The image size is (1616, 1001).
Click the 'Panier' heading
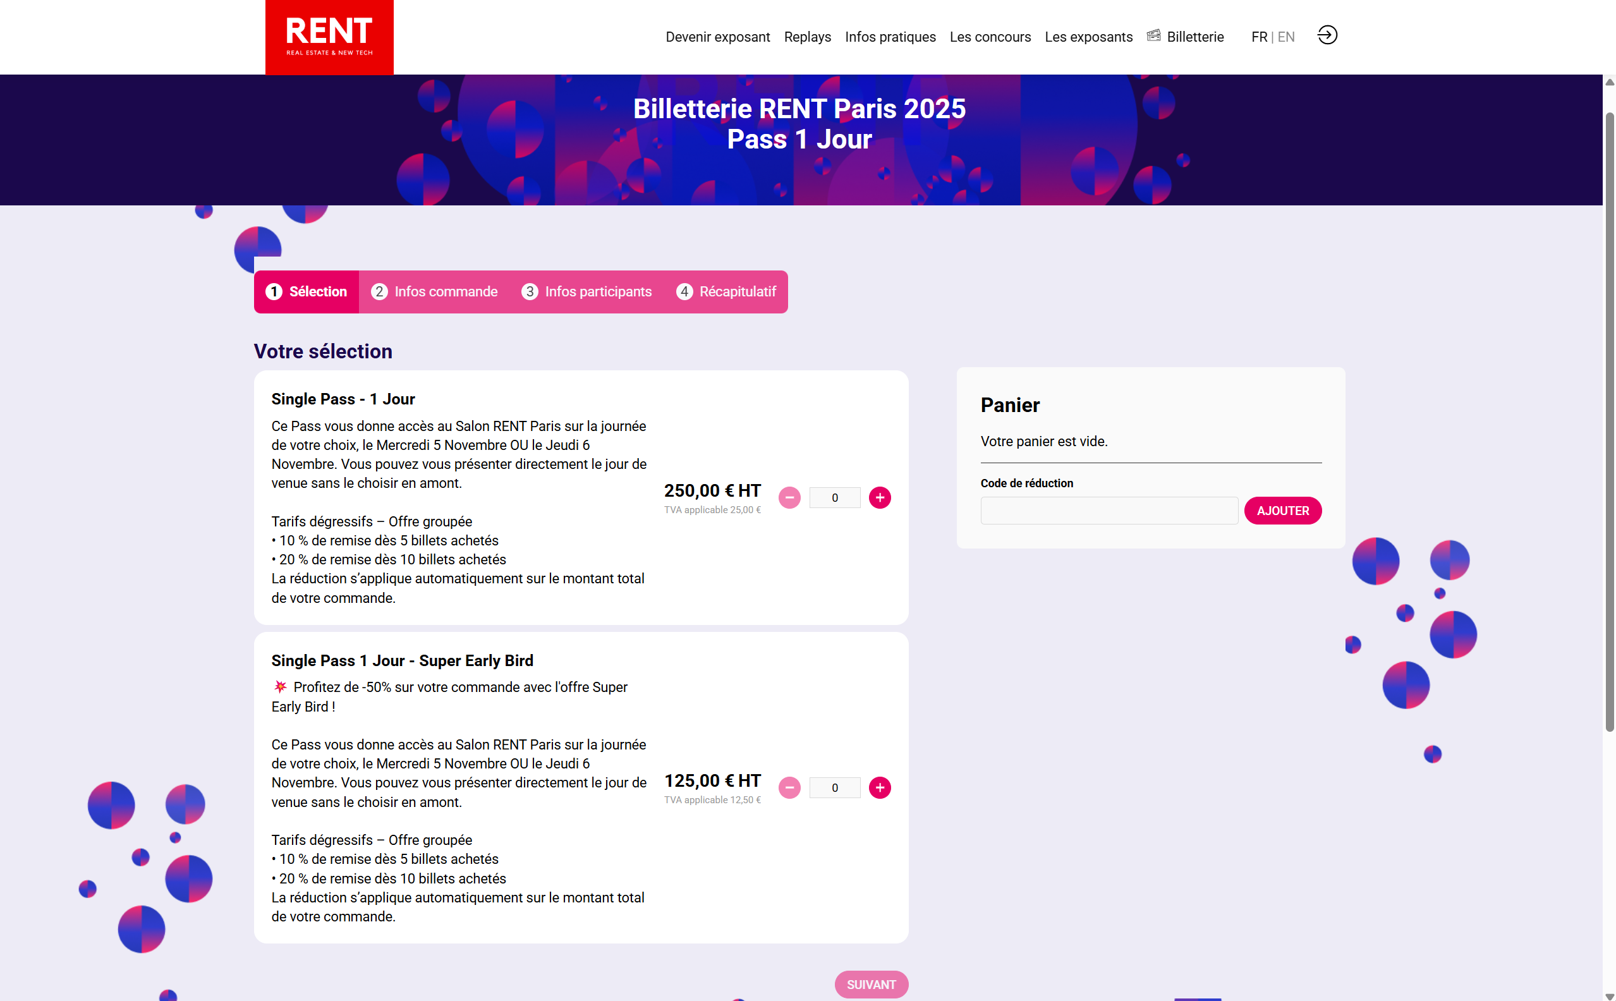1009,405
